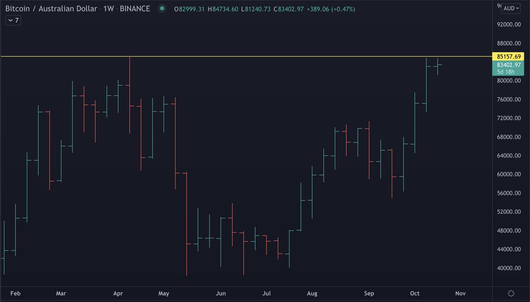The width and height of the screenshot is (530, 302).
Task: Click the 52000.00 price axis label
Action: pos(509,212)
